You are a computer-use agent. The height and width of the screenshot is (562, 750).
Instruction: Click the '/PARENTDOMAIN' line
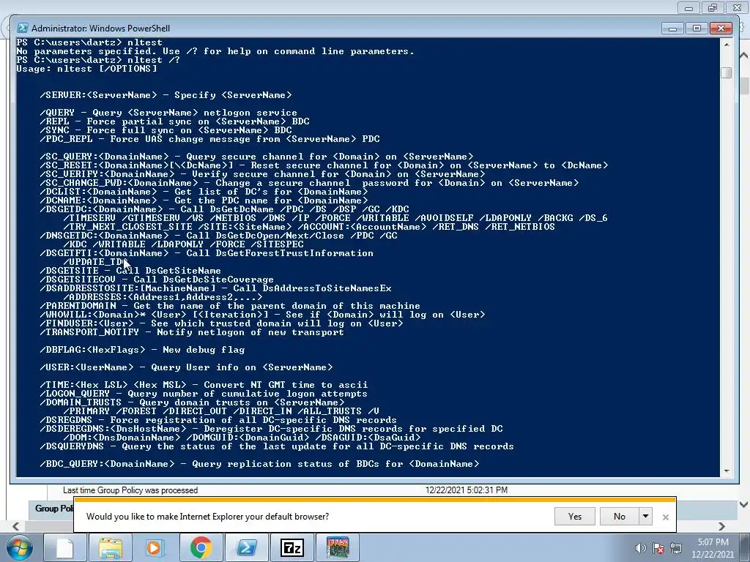point(230,306)
